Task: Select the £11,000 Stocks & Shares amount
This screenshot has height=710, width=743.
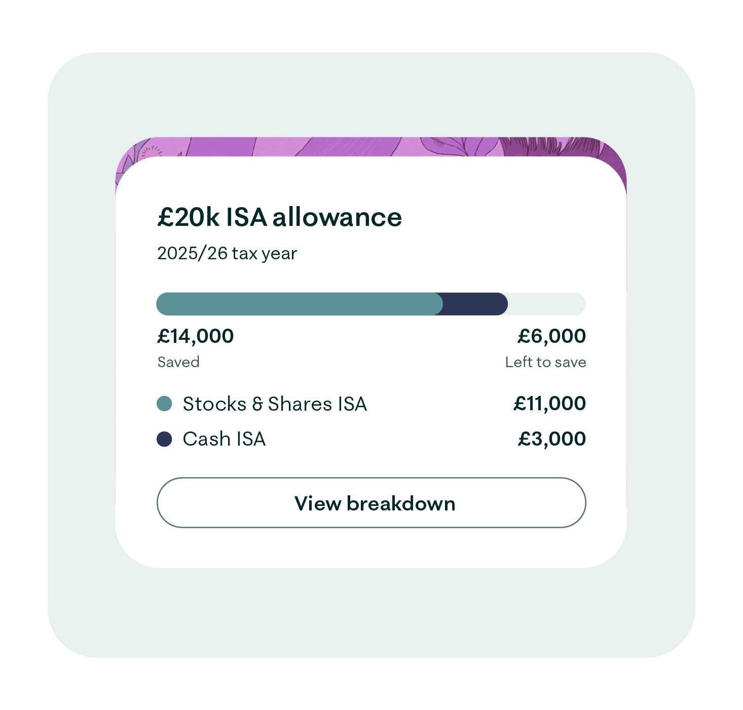Action: (549, 404)
